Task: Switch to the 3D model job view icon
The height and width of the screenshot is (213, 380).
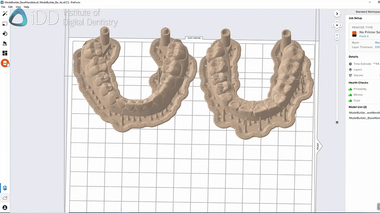Action: 5,187
